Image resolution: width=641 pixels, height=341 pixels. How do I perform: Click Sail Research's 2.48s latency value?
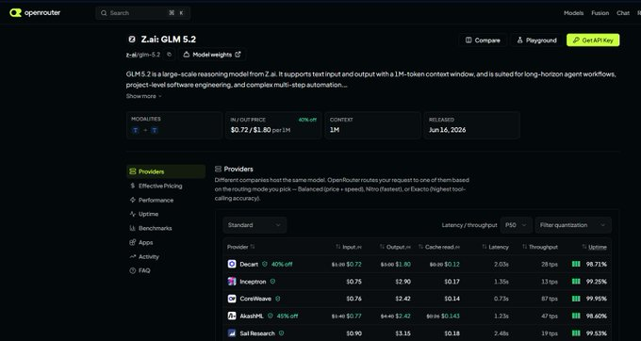(x=501, y=333)
